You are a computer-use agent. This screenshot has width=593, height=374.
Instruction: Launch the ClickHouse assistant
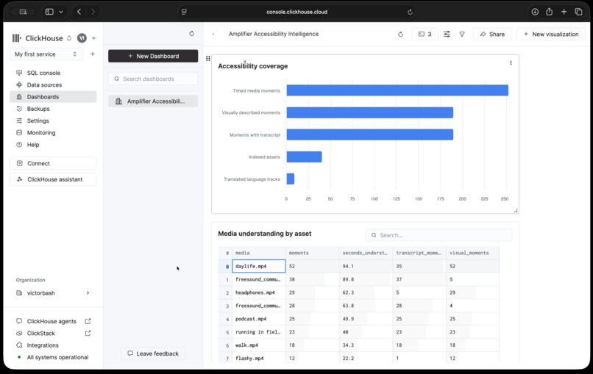(x=53, y=179)
